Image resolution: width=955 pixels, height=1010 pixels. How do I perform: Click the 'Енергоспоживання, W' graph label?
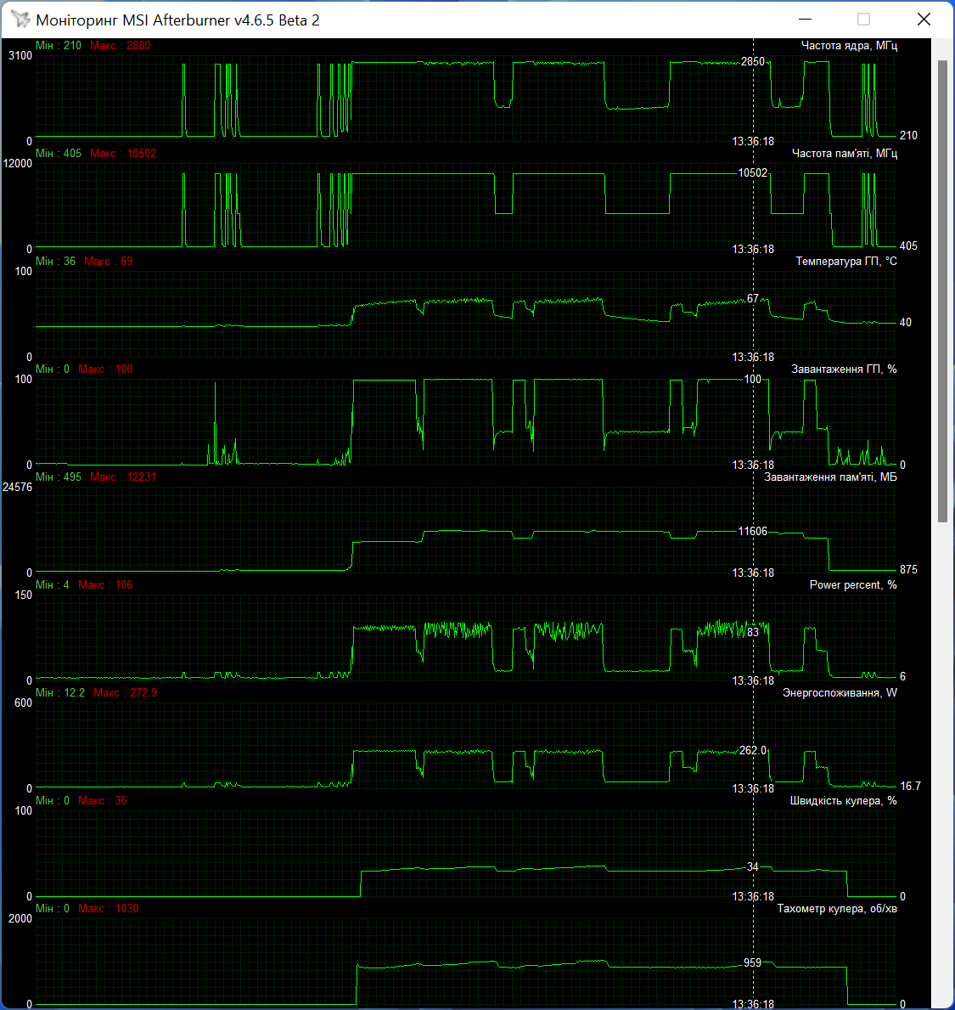coord(840,693)
